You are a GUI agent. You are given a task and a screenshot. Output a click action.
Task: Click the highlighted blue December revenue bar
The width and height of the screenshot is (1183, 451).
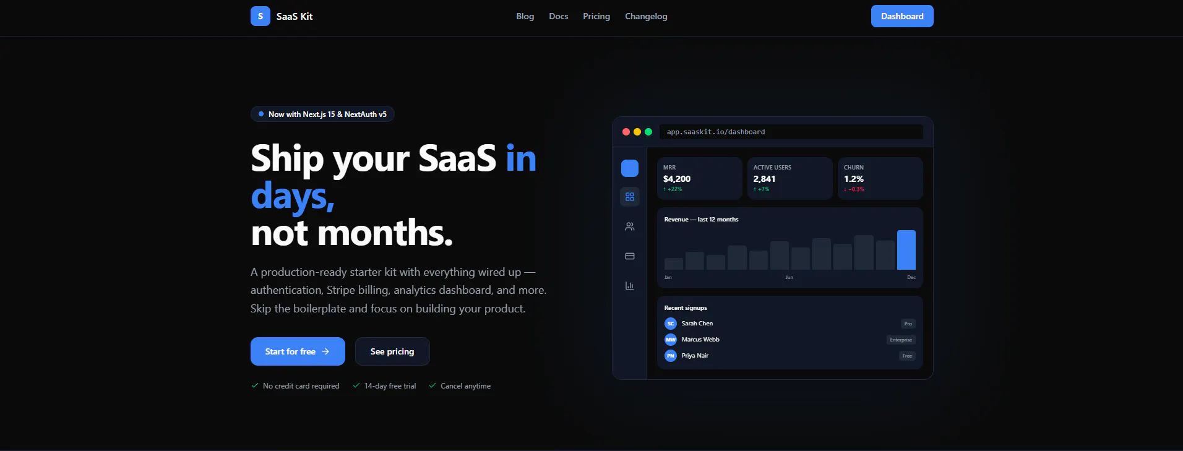[906, 250]
